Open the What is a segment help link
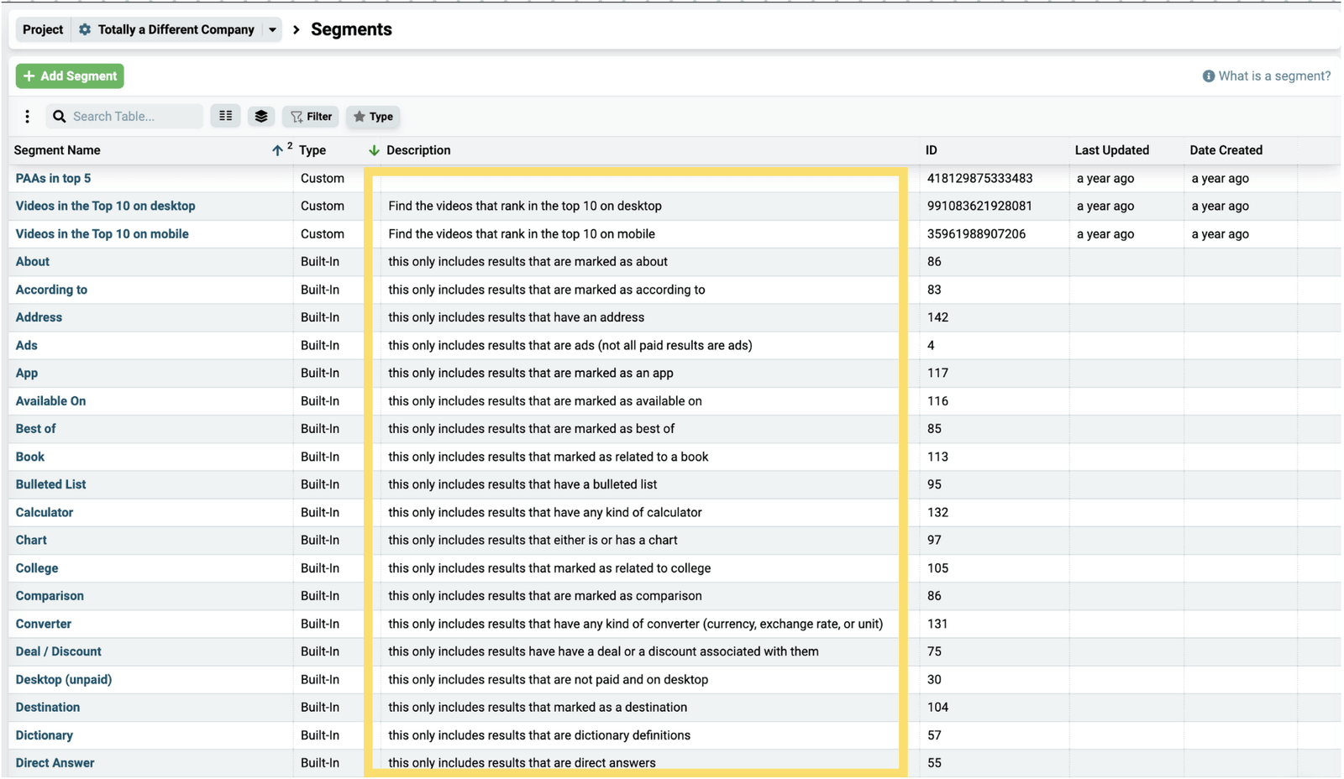1344x779 pixels. [1274, 76]
